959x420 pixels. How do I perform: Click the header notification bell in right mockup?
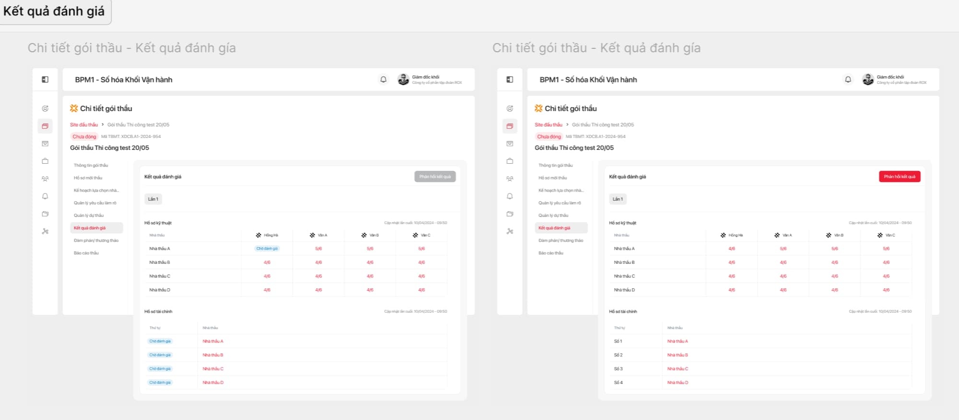[848, 79]
